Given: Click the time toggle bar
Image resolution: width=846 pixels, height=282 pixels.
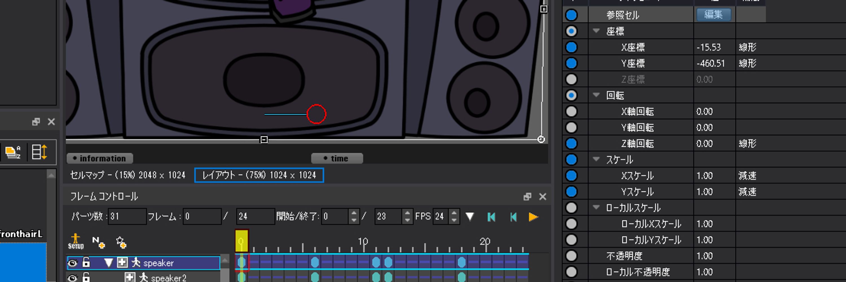Looking at the screenshot, I should (x=337, y=158).
